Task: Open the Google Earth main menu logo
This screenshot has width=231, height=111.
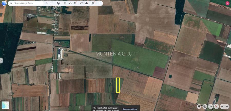Action: point(4,3)
